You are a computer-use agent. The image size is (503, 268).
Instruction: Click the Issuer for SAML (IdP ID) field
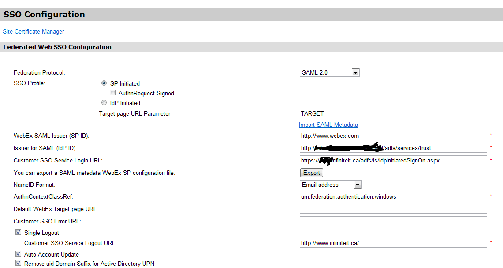pos(393,148)
